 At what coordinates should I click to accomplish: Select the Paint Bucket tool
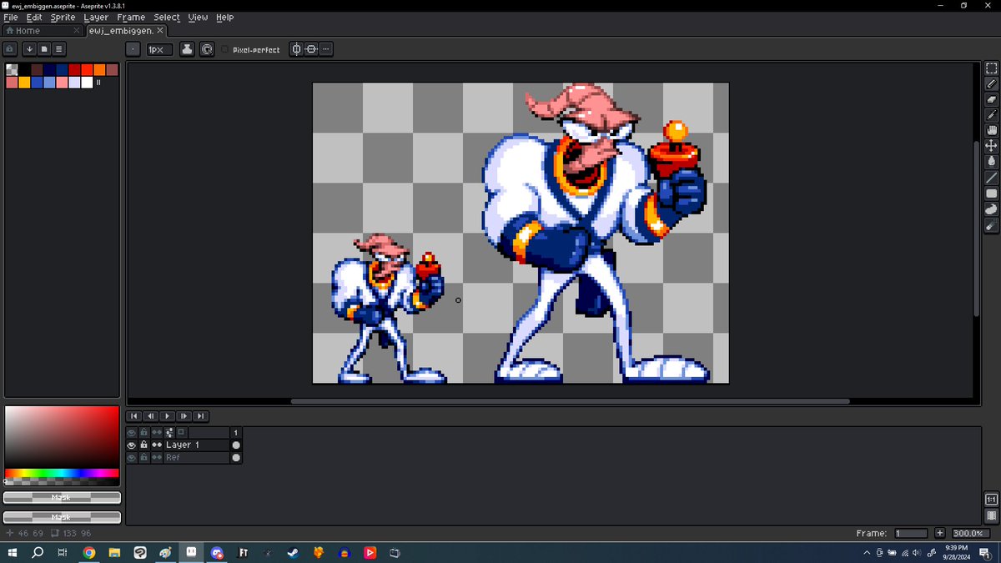991,162
